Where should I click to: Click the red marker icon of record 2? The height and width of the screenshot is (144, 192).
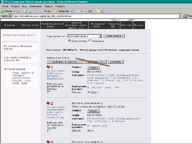[48, 103]
